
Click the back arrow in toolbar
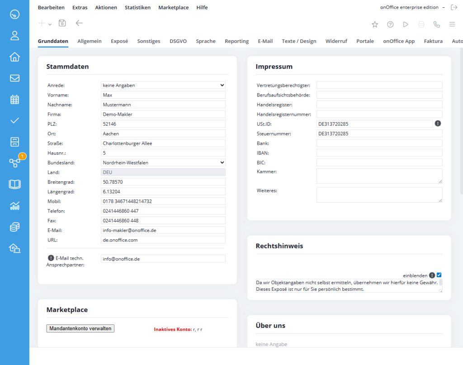[79, 24]
